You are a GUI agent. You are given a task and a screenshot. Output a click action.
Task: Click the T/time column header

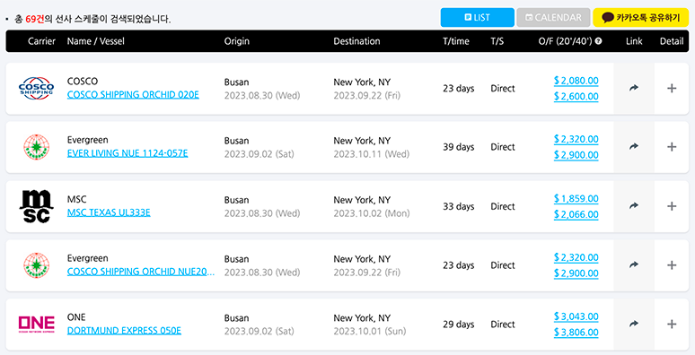tap(455, 41)
